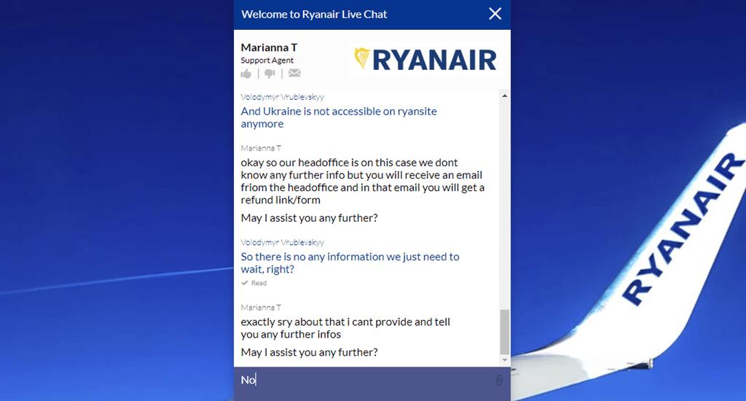Viewport: 746px width, 401px height.
Task: Click the first 'May I assist you any further?'
Action: click(309, 218)
